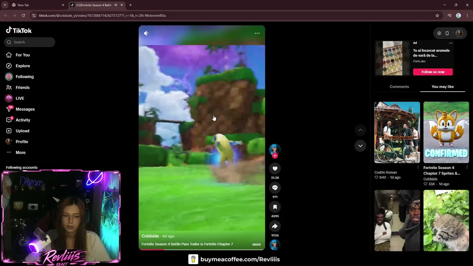Open the Chrome three-dot menu
The width and height of the screenshot is (473, 266).
(467, 16)
